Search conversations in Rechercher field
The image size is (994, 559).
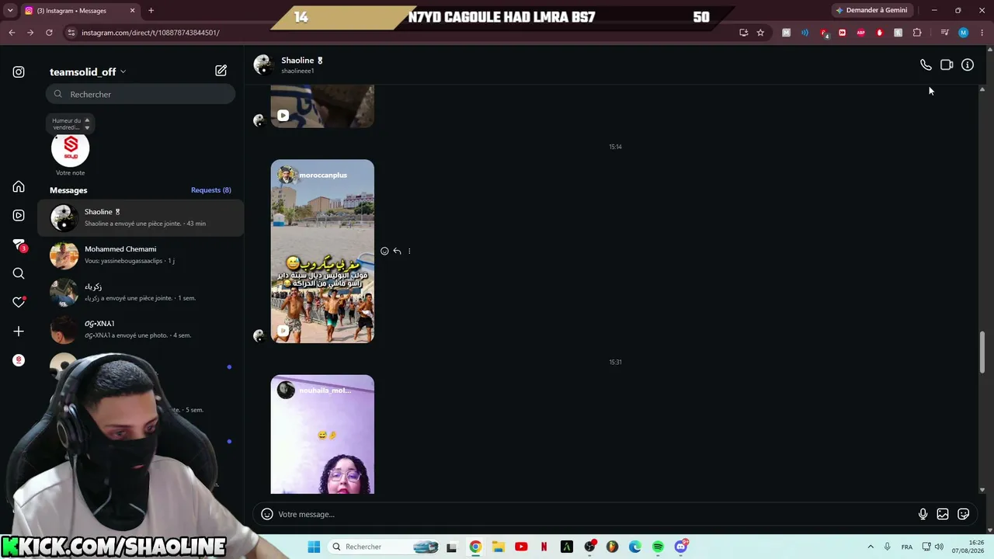pos(141,94)
